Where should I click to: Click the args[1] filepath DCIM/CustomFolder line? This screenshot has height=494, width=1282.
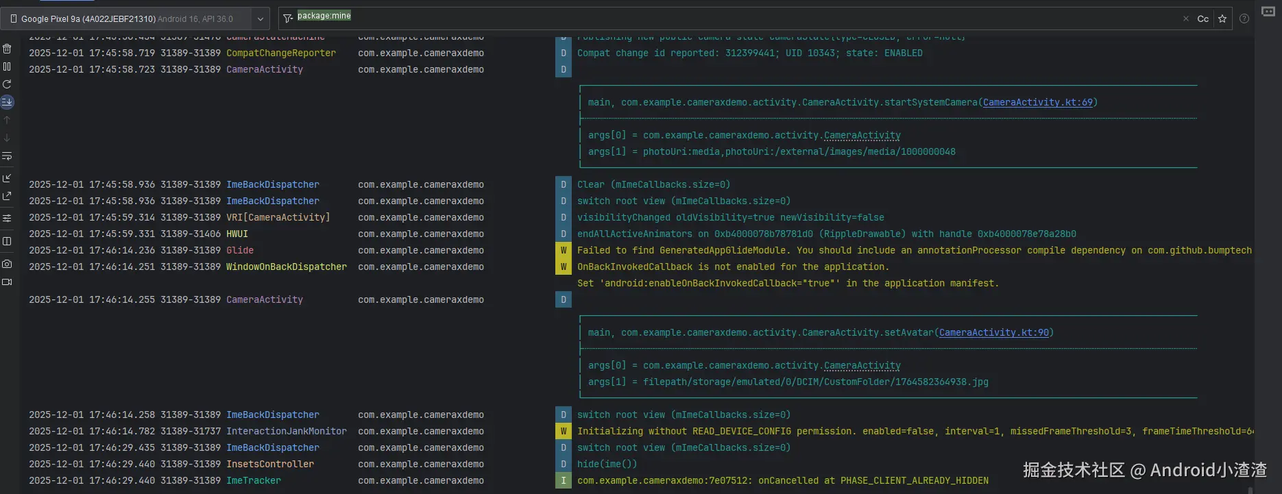click(788, 382)
